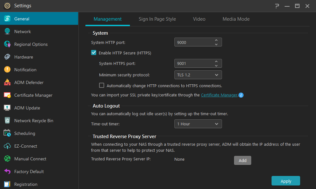Click the Factory Default undo arrow icon
The height and width of the screenshot is (189, 316).
7,171
